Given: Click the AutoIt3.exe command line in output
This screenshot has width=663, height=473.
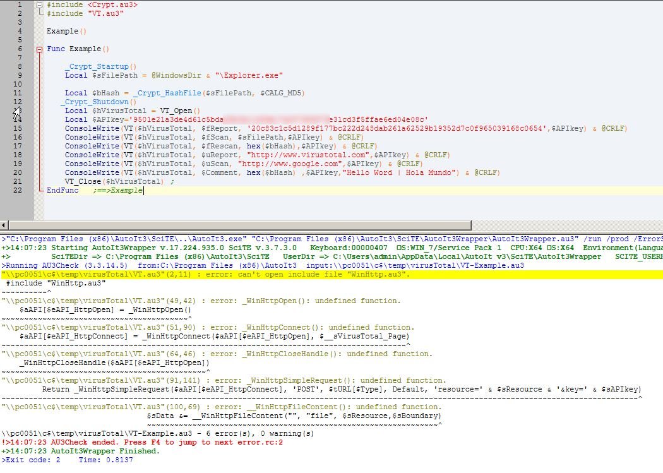Looking at the screenshot, I should click(331, 239).
